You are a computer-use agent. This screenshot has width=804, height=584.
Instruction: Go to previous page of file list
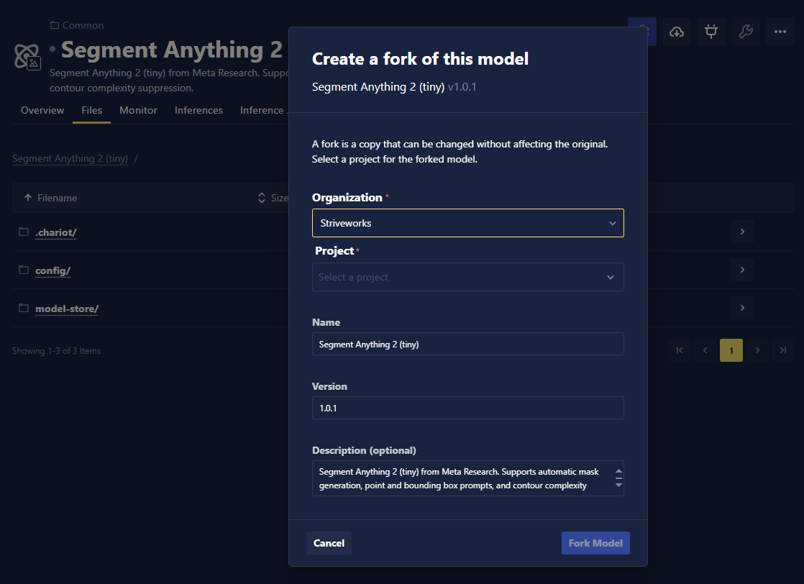point(705,350)
